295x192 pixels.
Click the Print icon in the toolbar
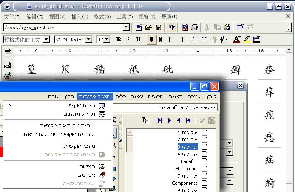point(194,27)
